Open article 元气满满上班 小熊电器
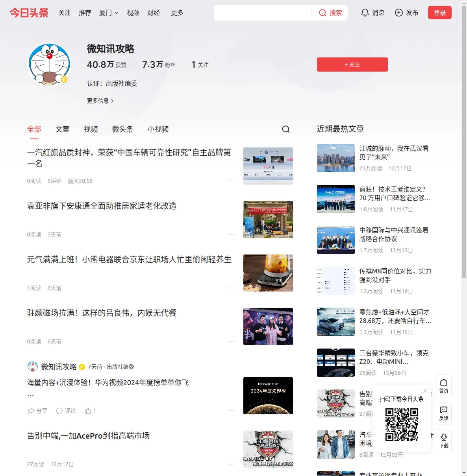The width and height of the screenshot is (467, 476). (130, 260)
